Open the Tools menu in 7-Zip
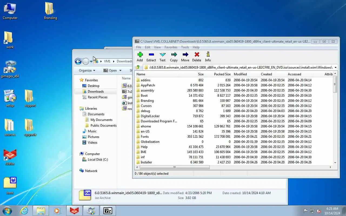Viewport: 346px width, 216px height. pos(185,47)
